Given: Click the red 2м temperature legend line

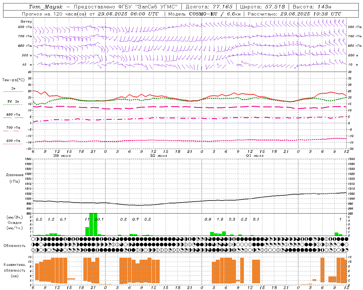Looking at the screenshot, I should [13, 91].
